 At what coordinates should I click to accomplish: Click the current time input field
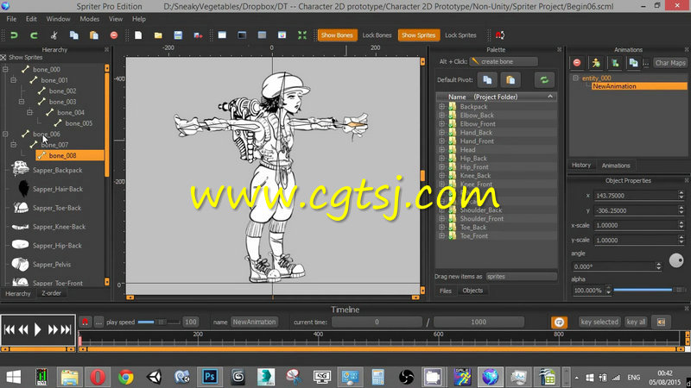click(x=377, y=322)
